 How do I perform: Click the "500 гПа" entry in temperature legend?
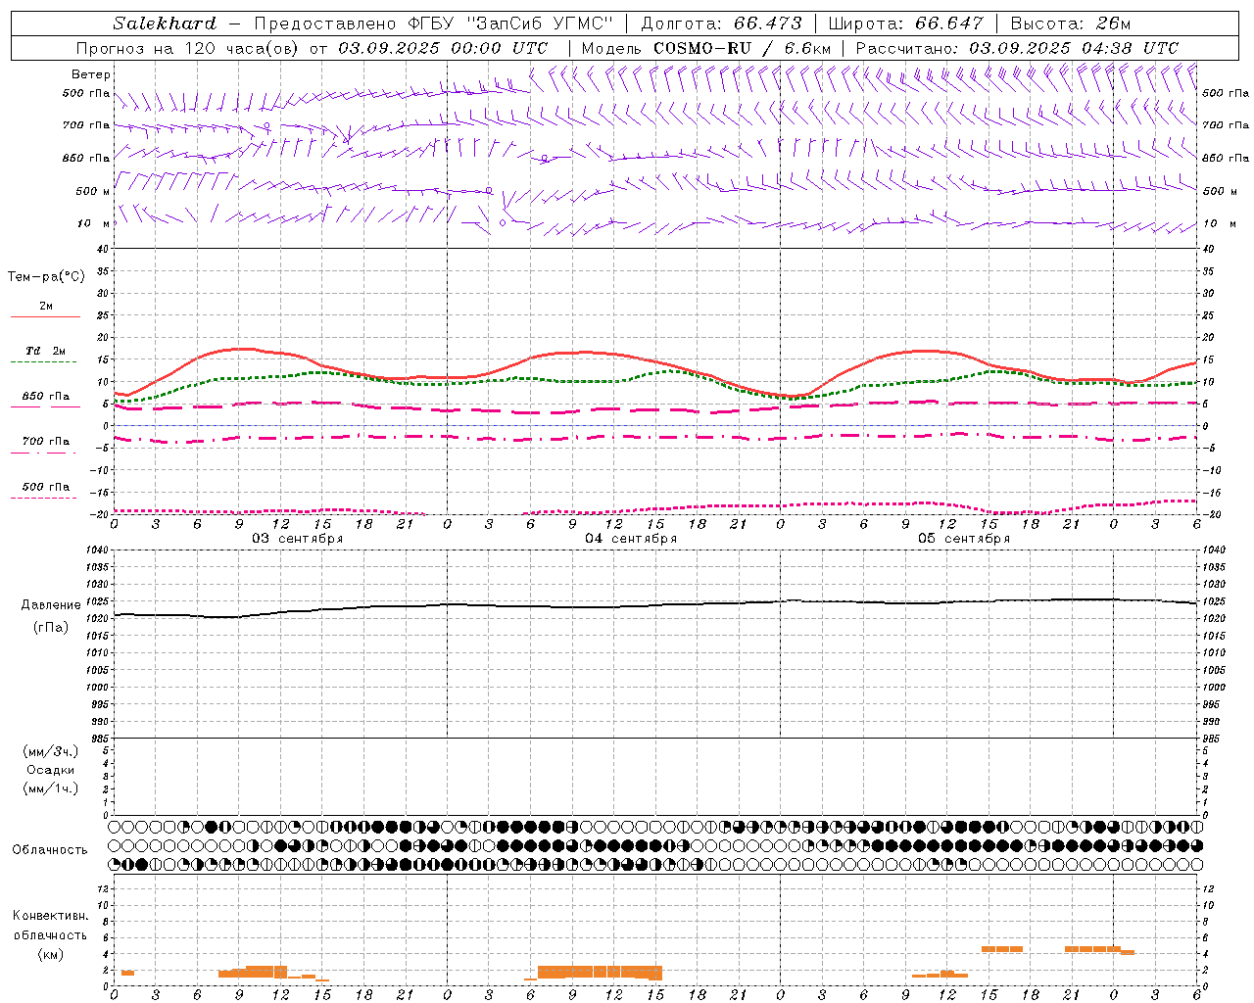[46, 487]
